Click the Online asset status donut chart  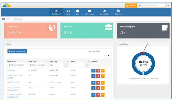pos(143,64)
